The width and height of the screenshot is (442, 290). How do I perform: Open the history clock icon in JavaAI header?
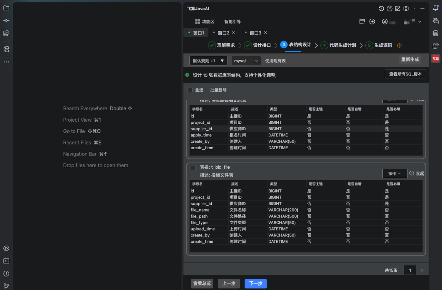tap(381, 9)
